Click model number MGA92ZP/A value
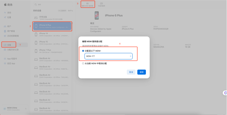 click(x=159, y=47)
